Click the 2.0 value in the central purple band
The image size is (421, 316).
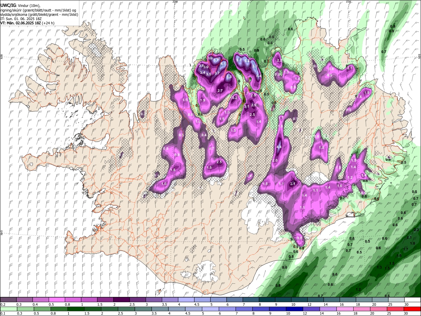point(275,160)
